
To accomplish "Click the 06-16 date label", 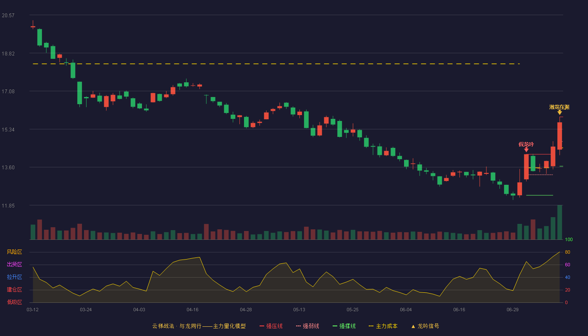I will [459, 310].
